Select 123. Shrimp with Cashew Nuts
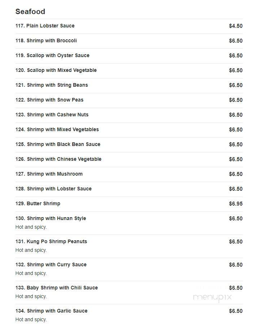Screen dimensions: 277x327 point(52,115)
